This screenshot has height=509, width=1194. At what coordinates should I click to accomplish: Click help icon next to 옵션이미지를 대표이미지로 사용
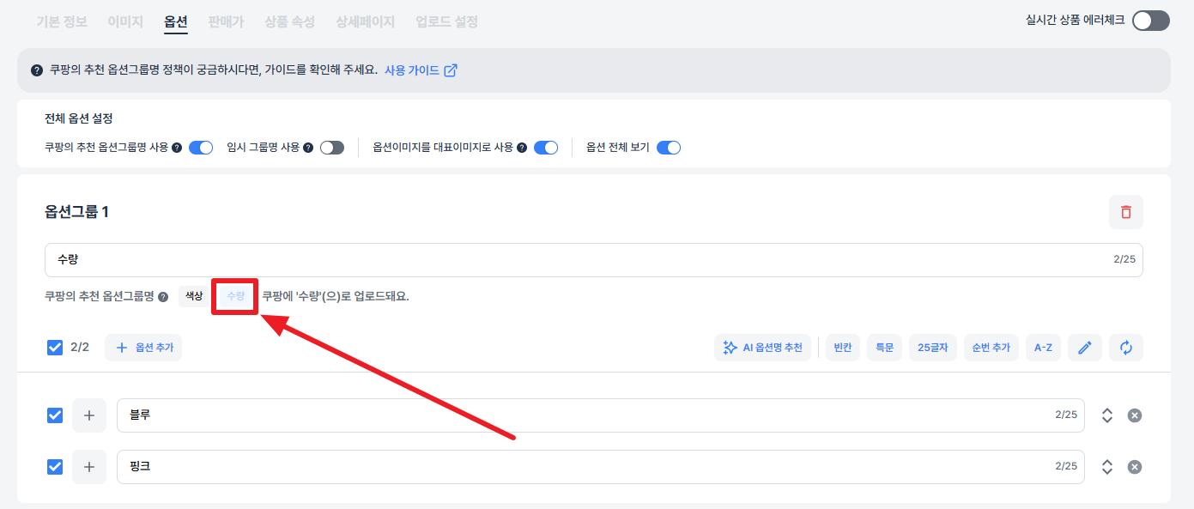(522, 148)
